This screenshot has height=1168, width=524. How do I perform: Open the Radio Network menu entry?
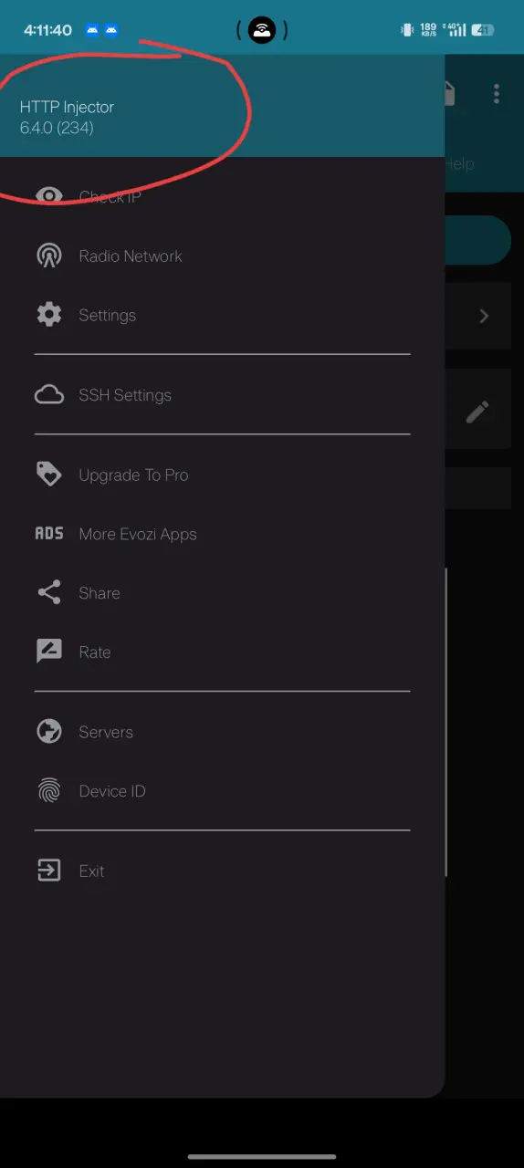(x=223, y=255)
